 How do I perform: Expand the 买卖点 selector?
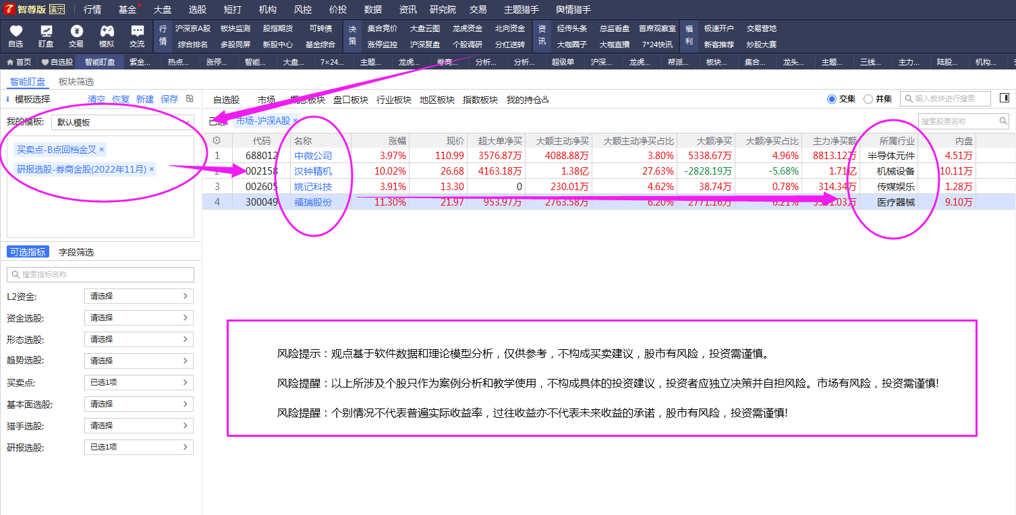(139, 383)
